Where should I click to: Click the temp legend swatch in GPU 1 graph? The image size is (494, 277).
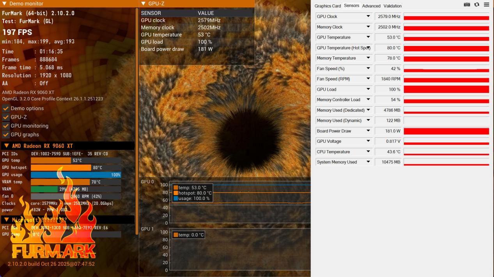(175, 235)
